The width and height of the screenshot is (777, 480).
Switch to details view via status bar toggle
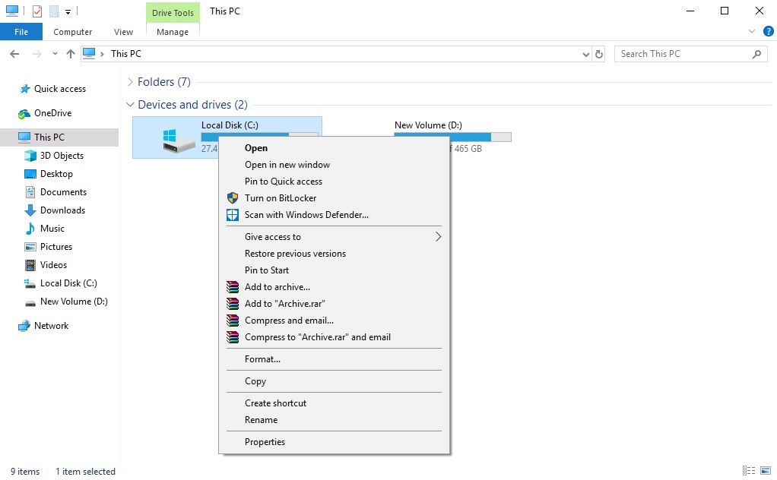coord(749,471)
